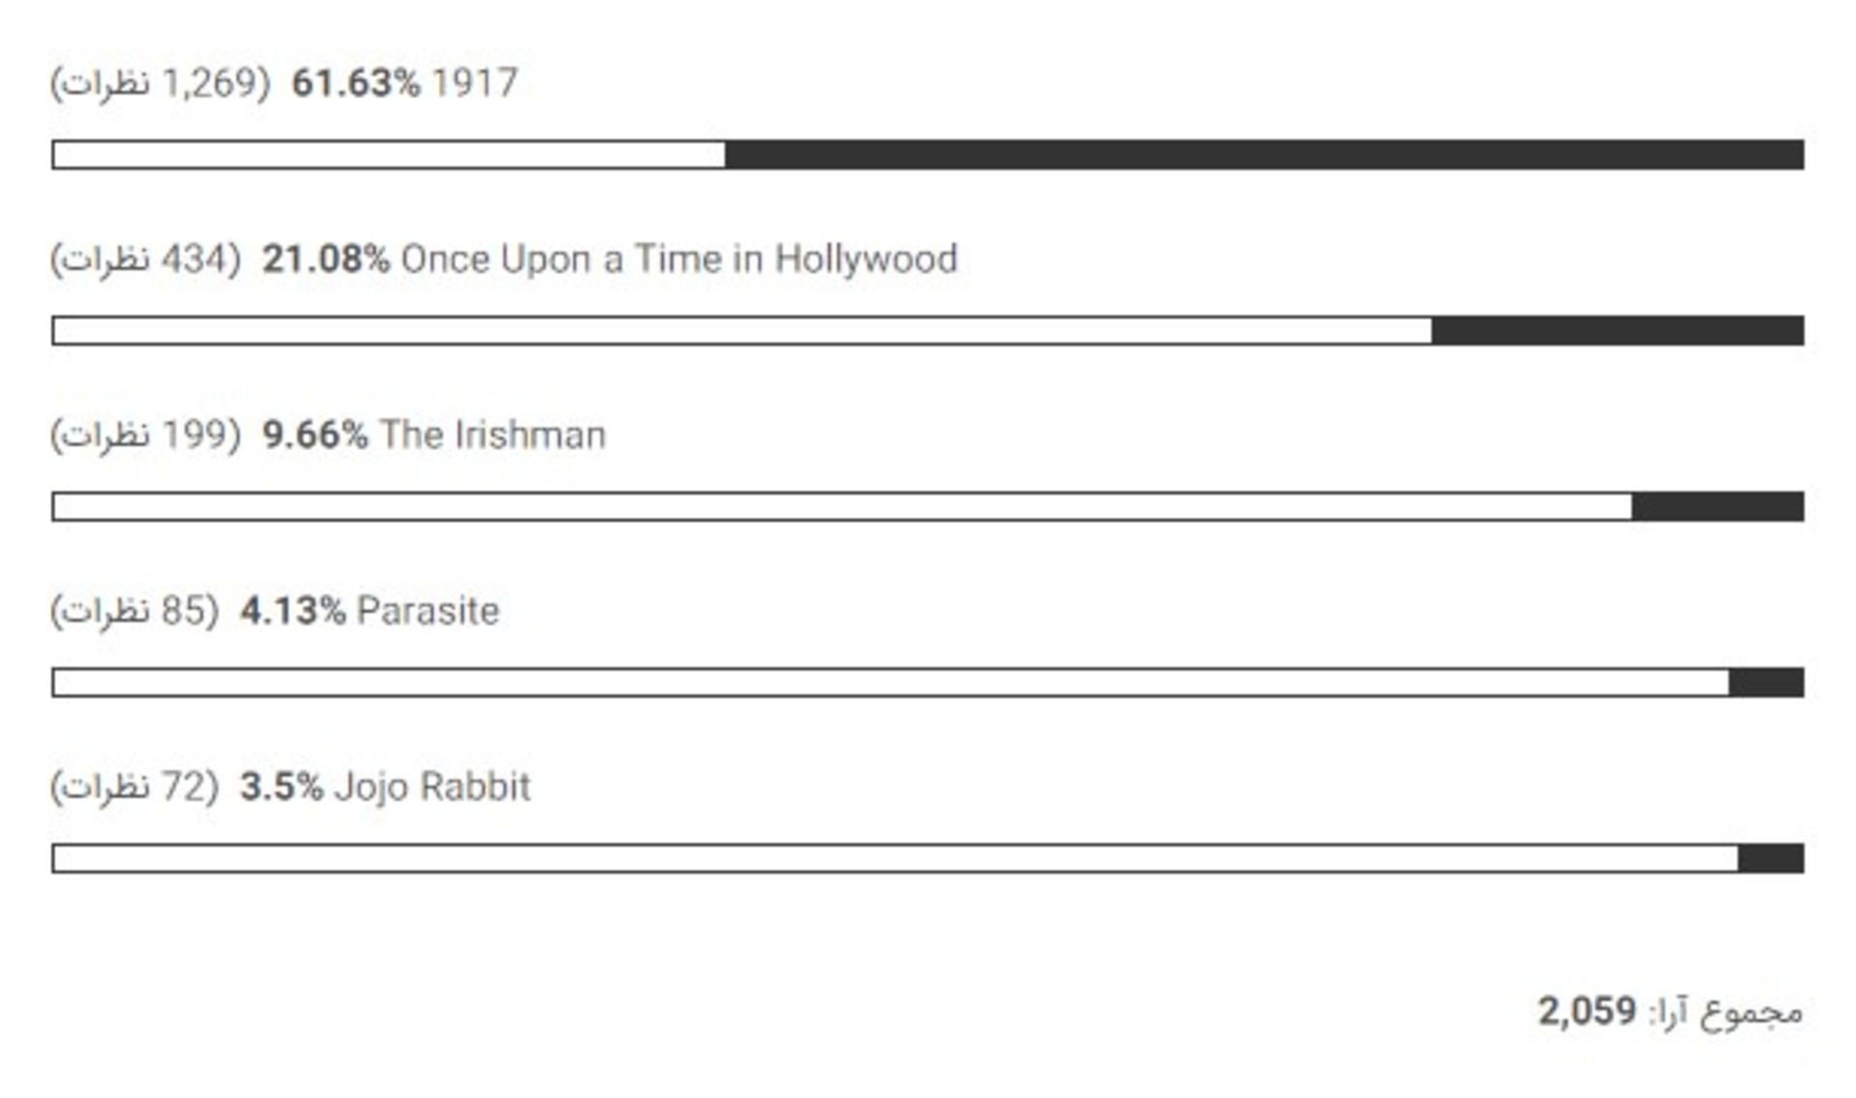Click the Parasite poll option label
1856x1098 pixels.
tap(427, 611)
